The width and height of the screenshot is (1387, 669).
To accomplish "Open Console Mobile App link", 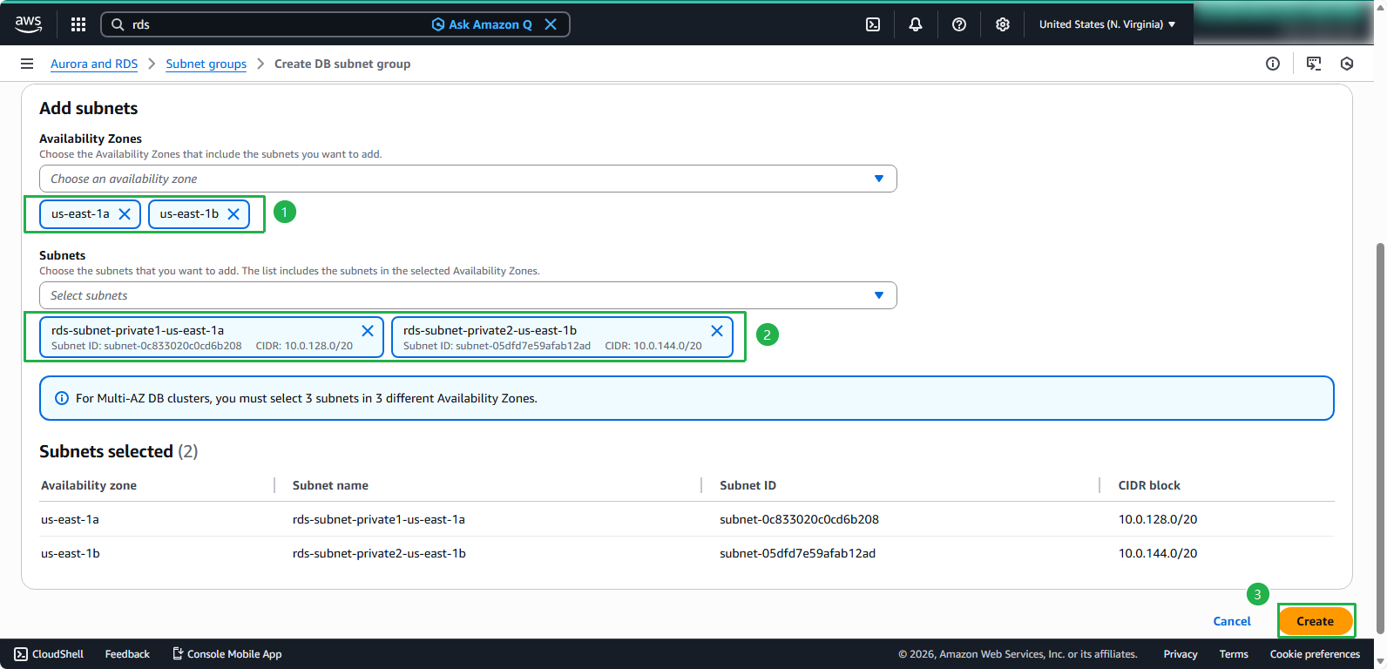I will pyautogui.click(x=227, y=654).
